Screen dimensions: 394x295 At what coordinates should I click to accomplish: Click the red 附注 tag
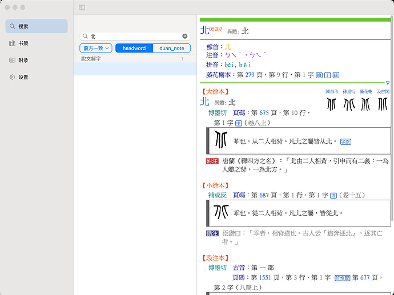212,161
